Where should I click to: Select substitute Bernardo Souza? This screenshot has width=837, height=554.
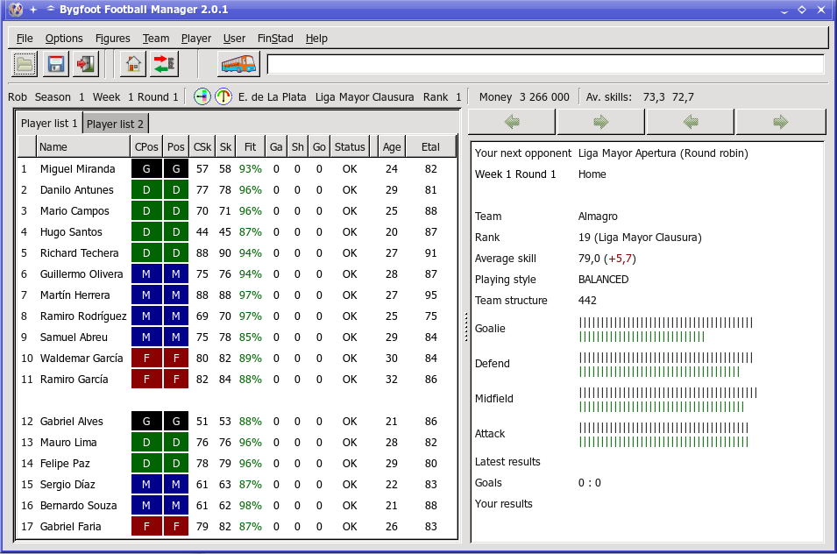[x=238, y=506]
